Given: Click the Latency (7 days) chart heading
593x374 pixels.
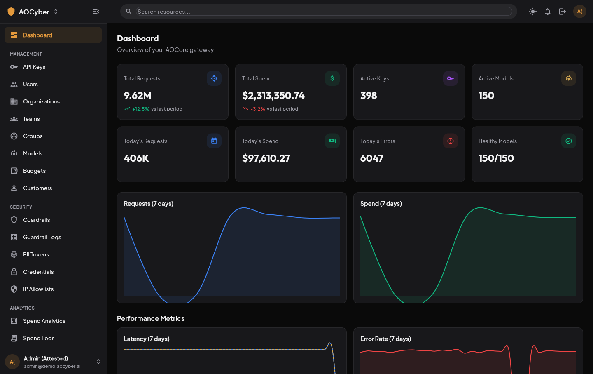Looking at the screenshot, I should (147, 339).
